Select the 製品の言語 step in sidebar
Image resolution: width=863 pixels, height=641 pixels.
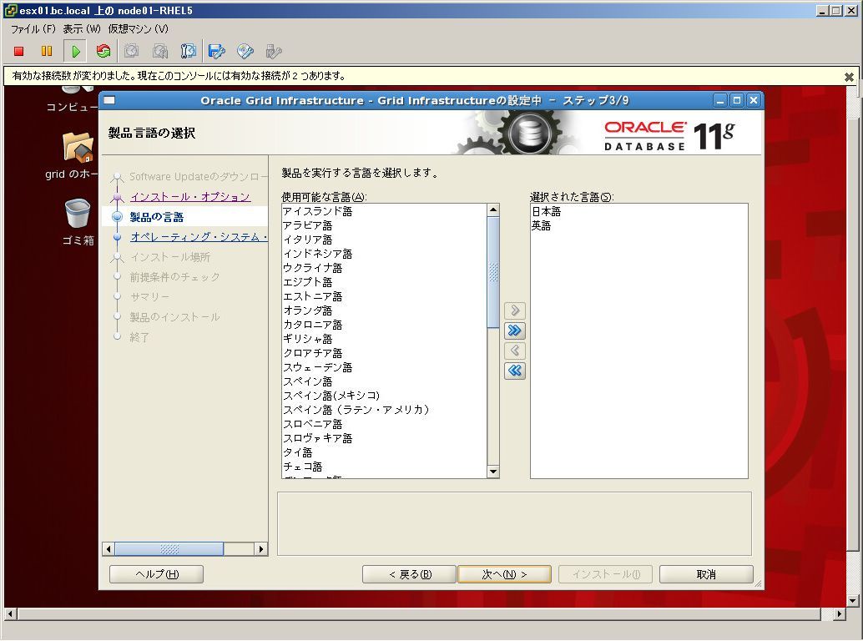click(156, 217)
